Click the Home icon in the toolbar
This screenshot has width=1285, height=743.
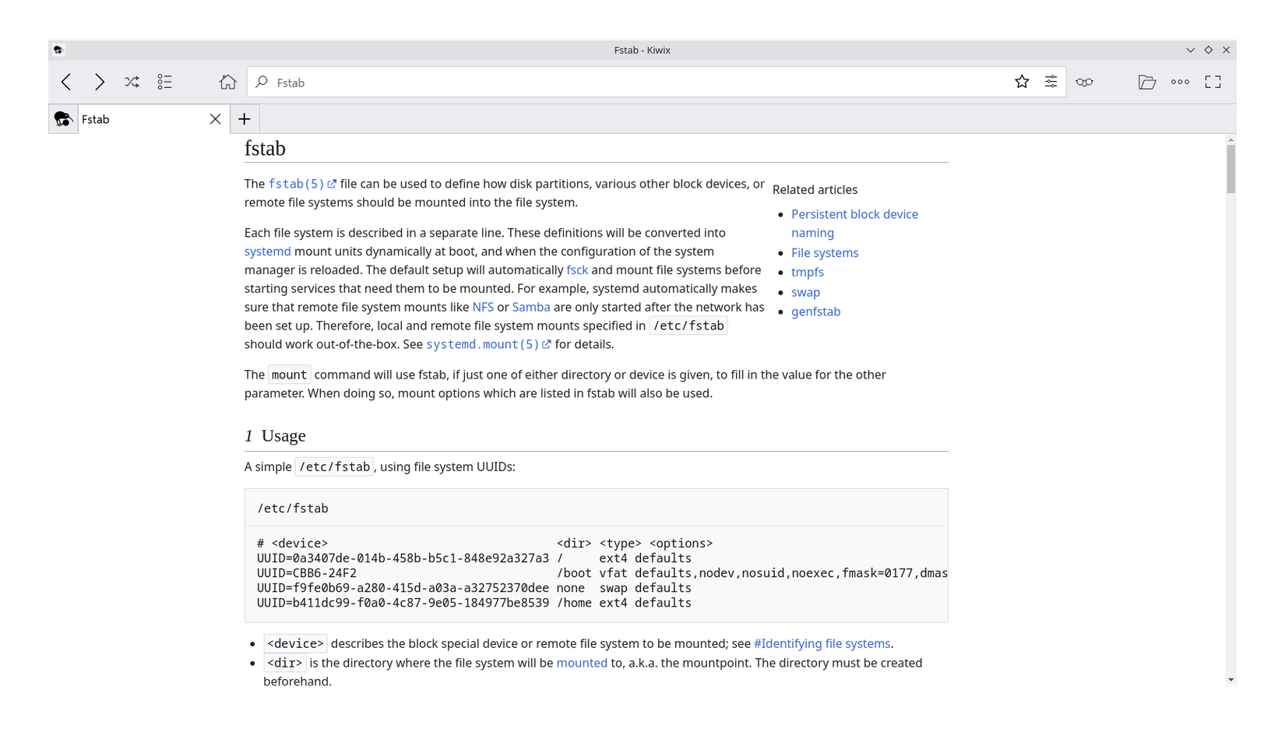pos(227,82)
